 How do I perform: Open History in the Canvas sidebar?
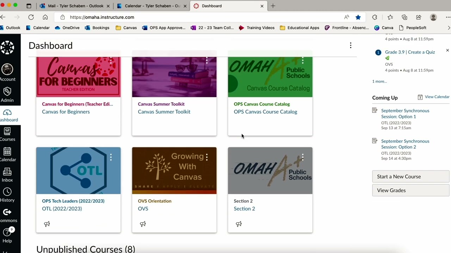pos(7,195)
